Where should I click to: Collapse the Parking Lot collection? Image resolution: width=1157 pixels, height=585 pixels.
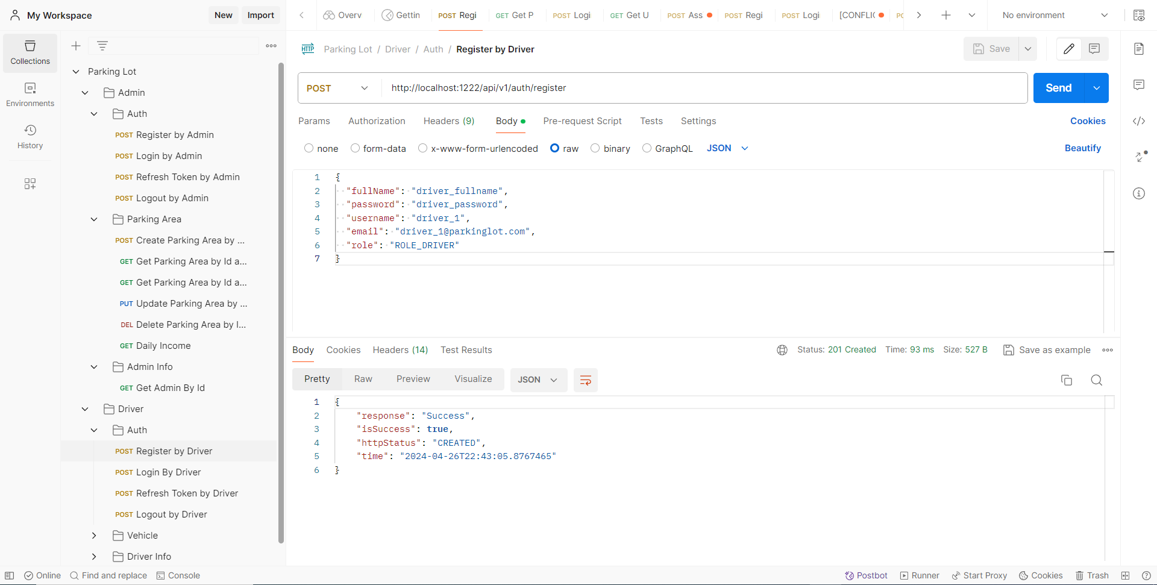(76, 72)
